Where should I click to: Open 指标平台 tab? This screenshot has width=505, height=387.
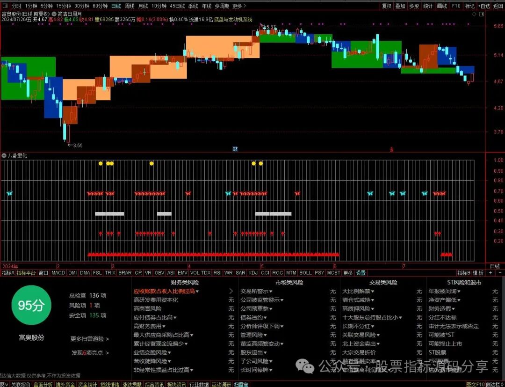click(26, 273)
